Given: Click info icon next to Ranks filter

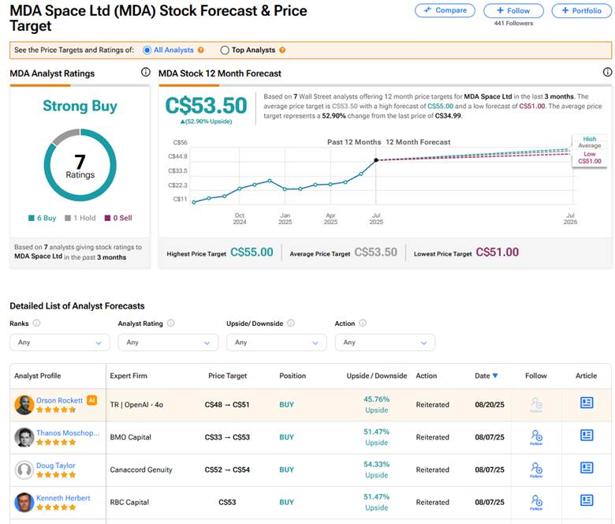Looking at the screenshot, I should tap(37, 323).
